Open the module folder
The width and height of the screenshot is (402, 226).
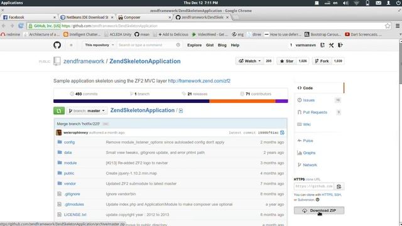(x=70, y=163)
